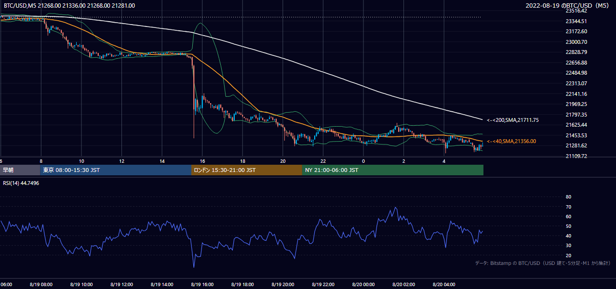Click price axis value 21625.44
The width and height of the screenshot is (616, 289).
click(576, 125)
